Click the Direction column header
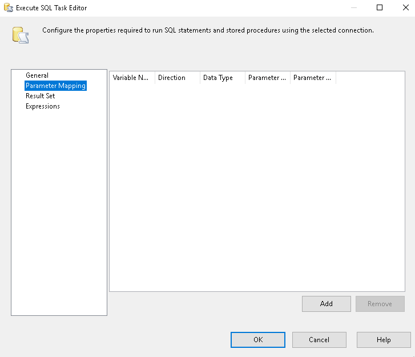 point(177,78)
